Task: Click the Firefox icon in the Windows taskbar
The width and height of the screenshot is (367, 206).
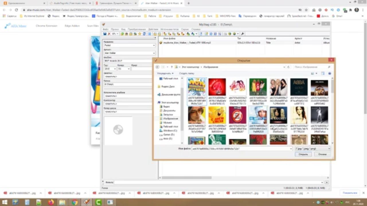Action: tap(51, 202)
